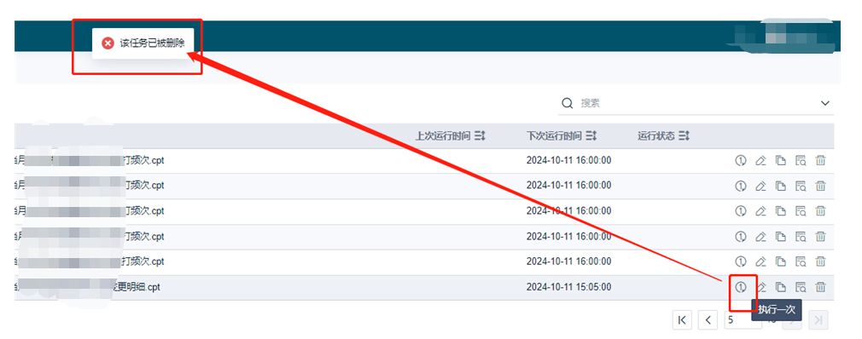The width and height of the screenshot is (862, 339).
Task: View run log of 更明细.cpt task
Action: click(x=801, y=287)
